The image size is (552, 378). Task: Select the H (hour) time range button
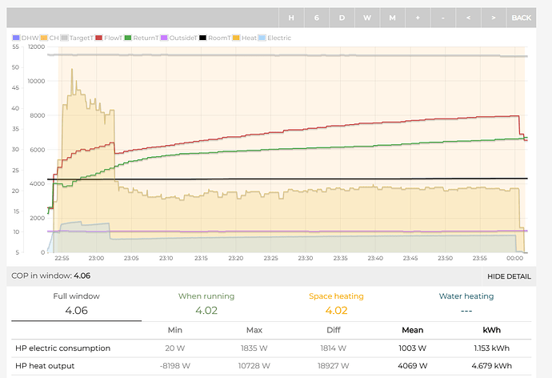tap(291, 18)
